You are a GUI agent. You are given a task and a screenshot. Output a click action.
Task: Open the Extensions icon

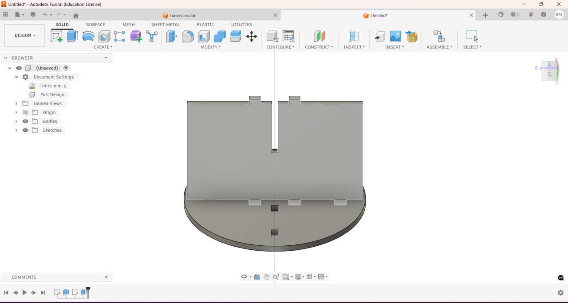pyautogui.click(x=501, y=15)
